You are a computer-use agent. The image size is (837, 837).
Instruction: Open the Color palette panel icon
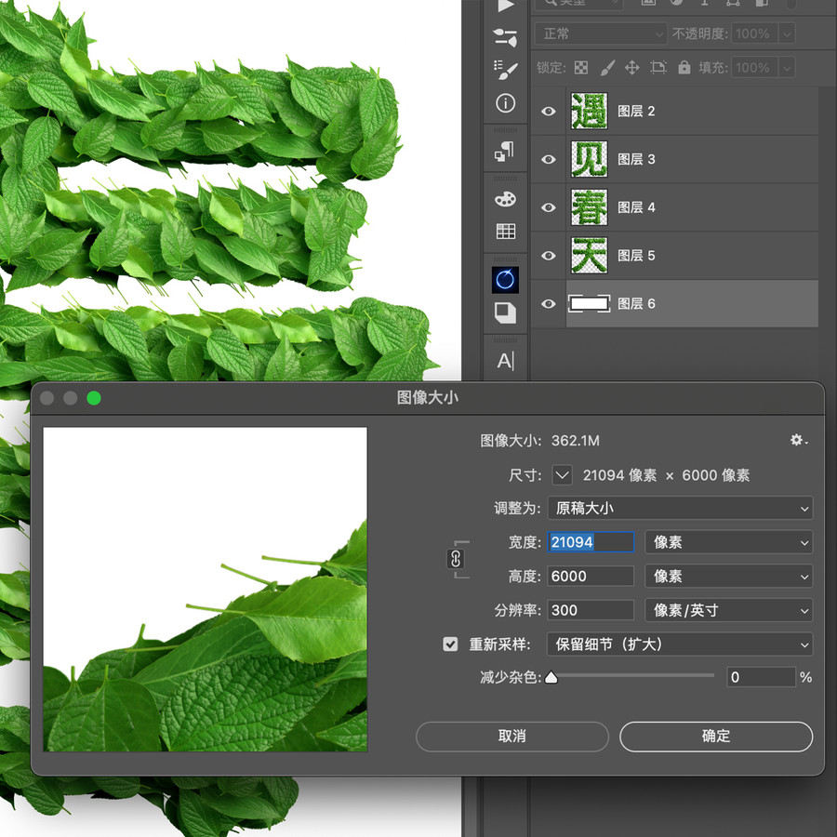505,199
